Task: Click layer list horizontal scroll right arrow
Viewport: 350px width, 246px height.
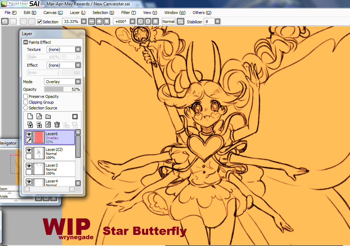Action: click(x=72, y=189)
